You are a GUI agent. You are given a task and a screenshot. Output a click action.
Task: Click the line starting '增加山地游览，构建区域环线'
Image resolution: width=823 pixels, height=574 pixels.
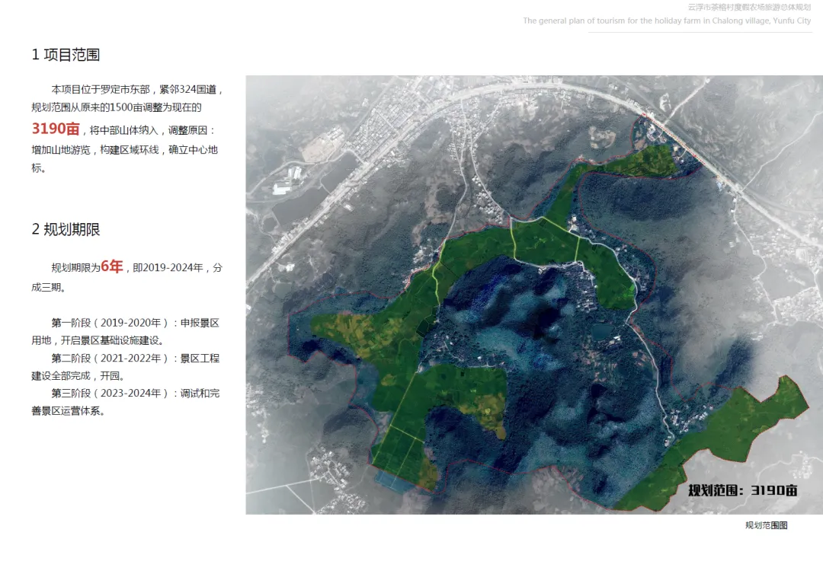coord(125,150)
